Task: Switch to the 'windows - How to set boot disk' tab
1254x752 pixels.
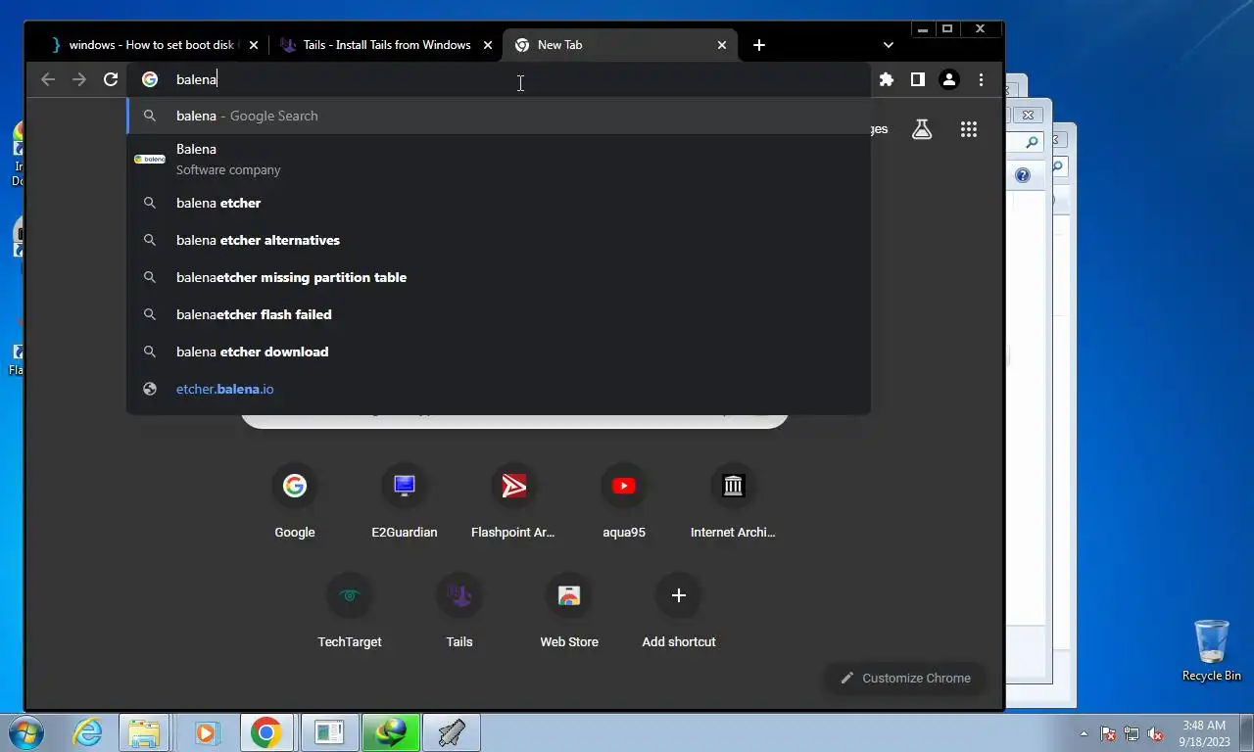Action: (x=152, y=45)
